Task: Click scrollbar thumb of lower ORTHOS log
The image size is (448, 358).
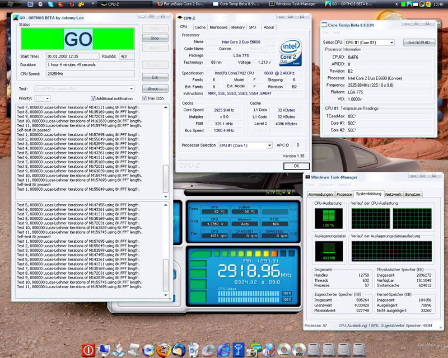Action: click(166, 275)
